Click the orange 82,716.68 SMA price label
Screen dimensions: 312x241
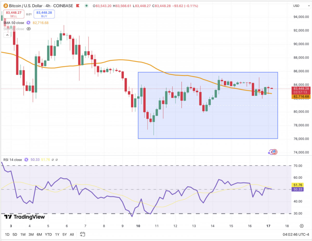tap(301, 97)
